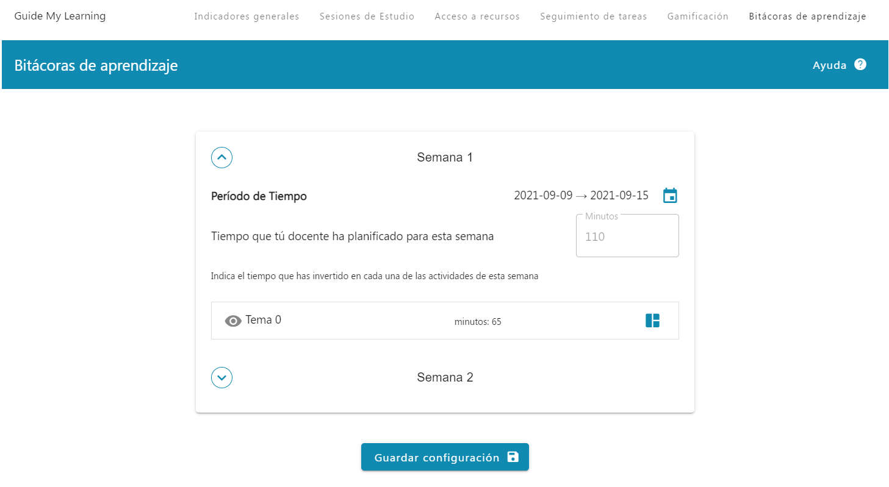Click the 'Indica el tiempo que has invertido' text
The height and width of the screenshot is (487, 889).
pos(375,276)
